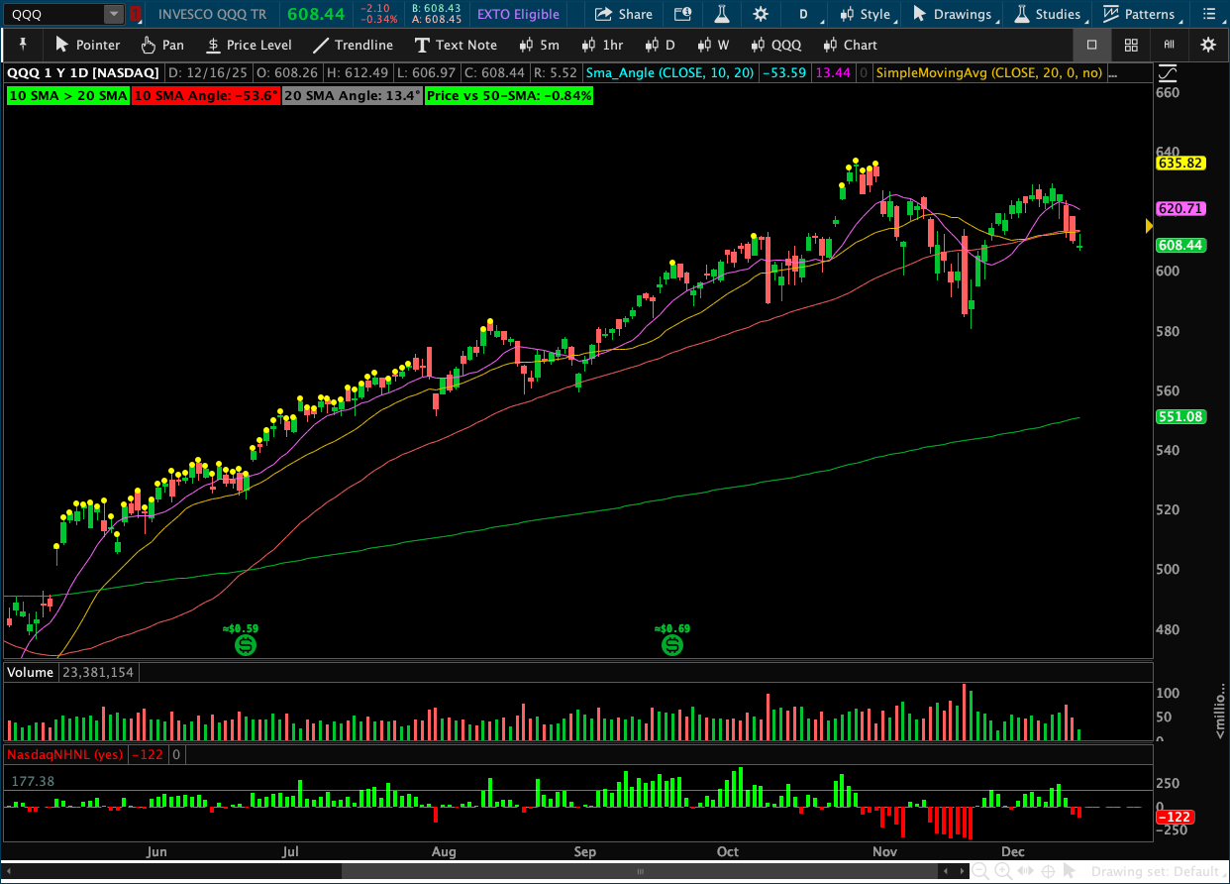Open the symbol selector dropdown arrow
1230x884 pixels.
pyautogui.click(x=114, y=14)
